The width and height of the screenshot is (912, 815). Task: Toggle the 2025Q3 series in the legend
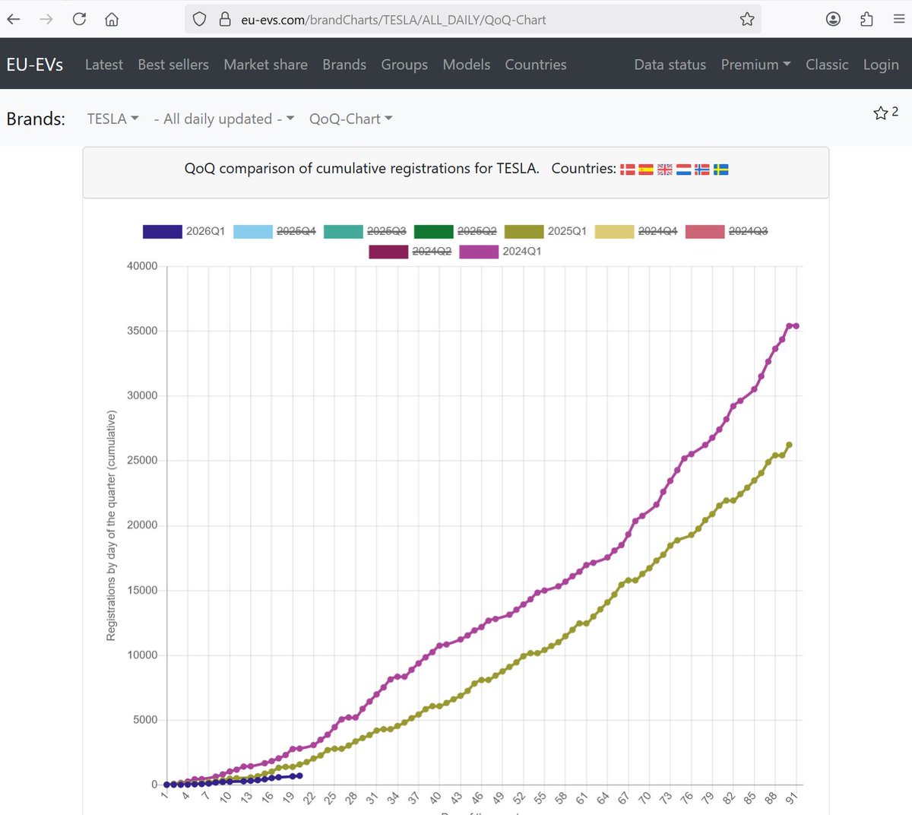click(x=365, y=231)
